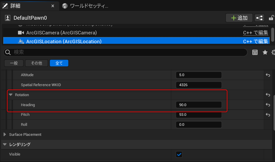Click the Altitude property label

(27, 75)
